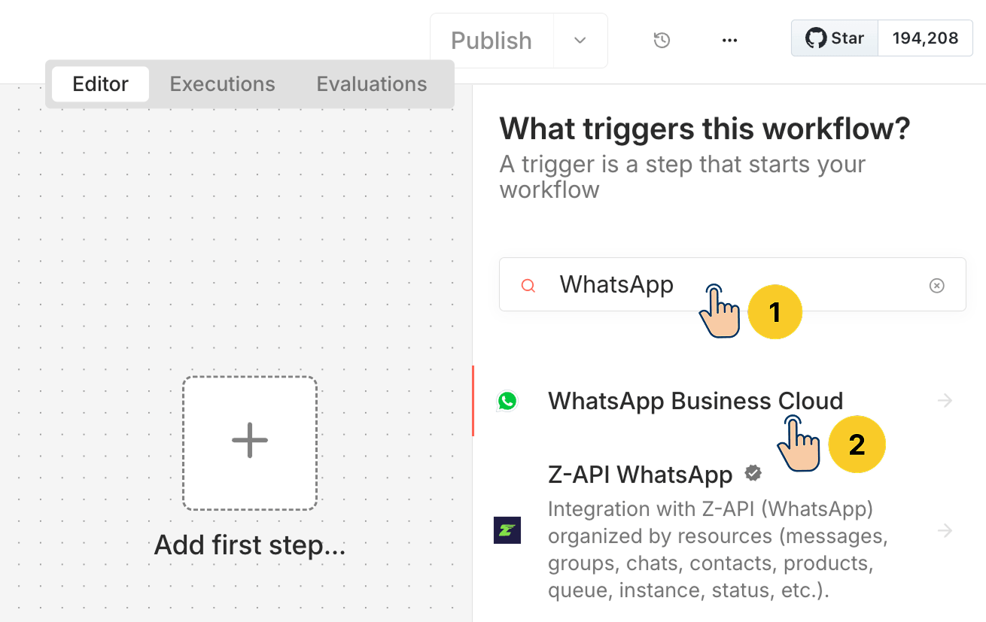Open the three-dot more options menu

tap(729, 41)
